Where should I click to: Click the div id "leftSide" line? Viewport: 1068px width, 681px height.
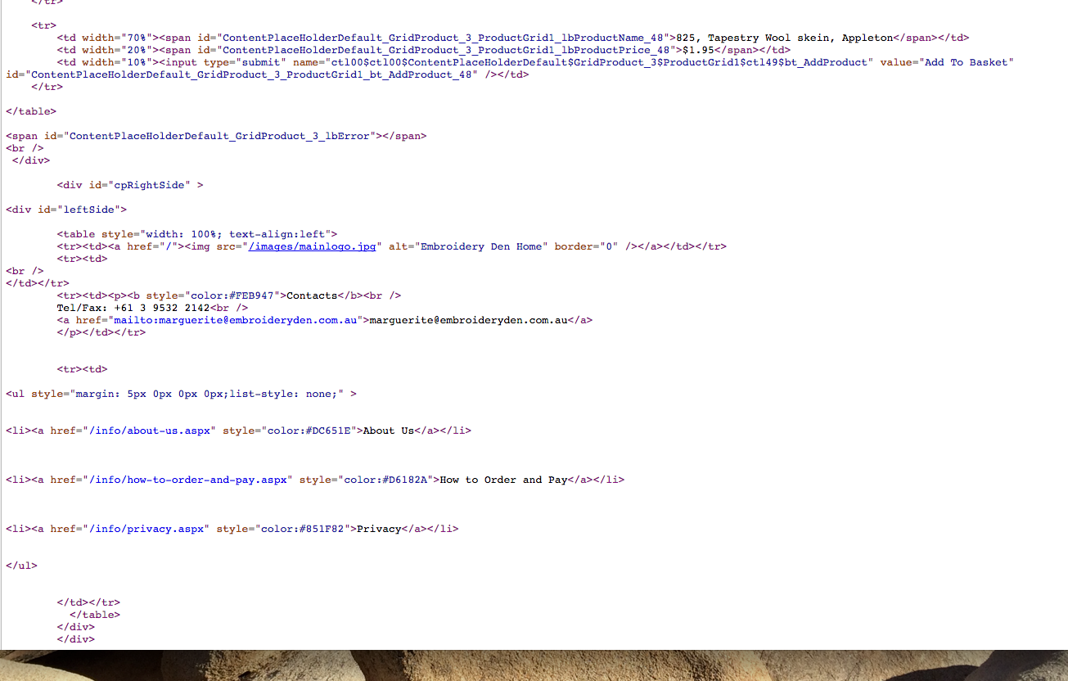tap(66, 210)
